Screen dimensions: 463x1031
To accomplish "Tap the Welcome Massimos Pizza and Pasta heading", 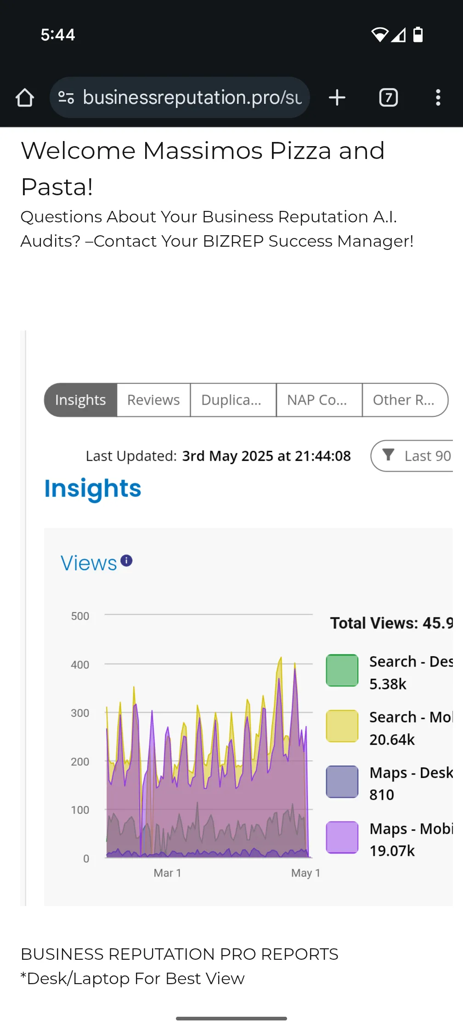I will click(203, 169).
